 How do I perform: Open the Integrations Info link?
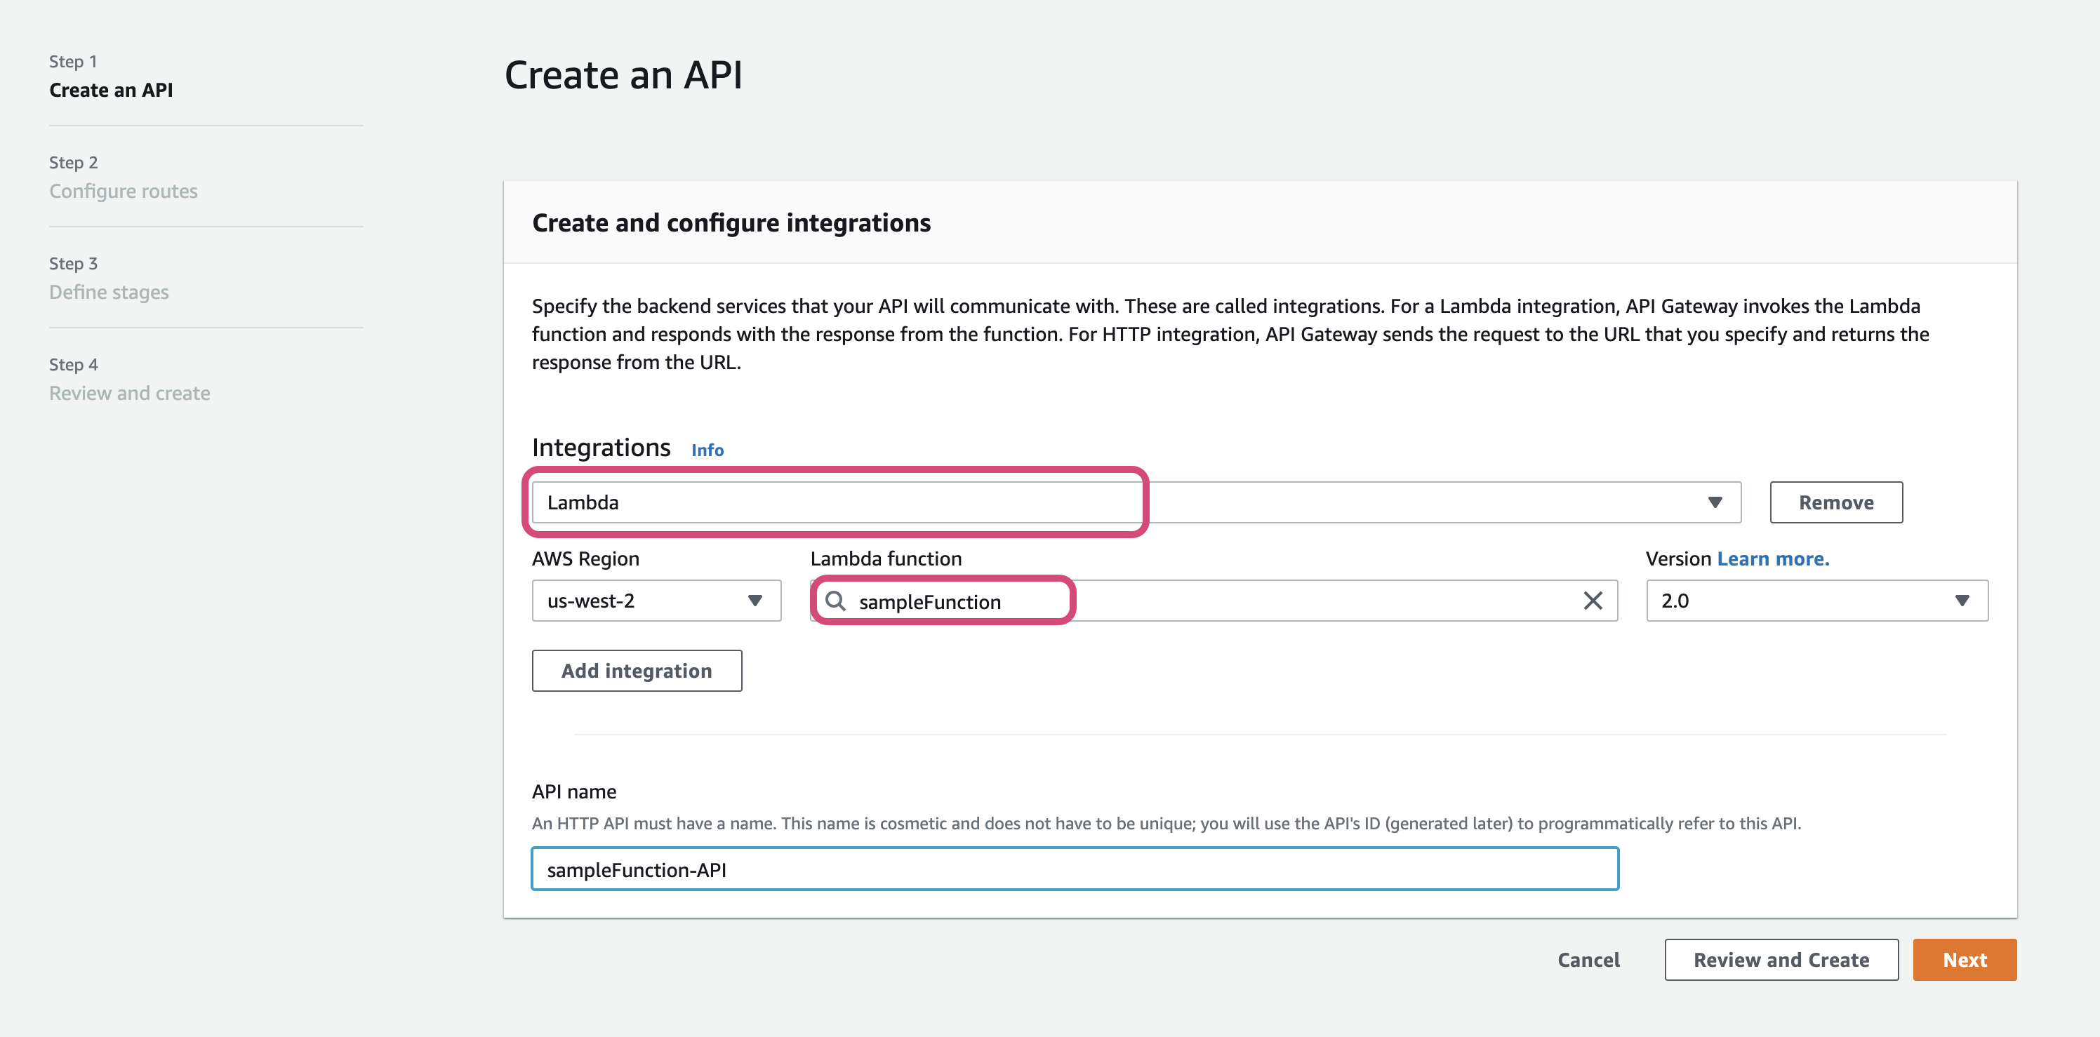coord(707,450)
